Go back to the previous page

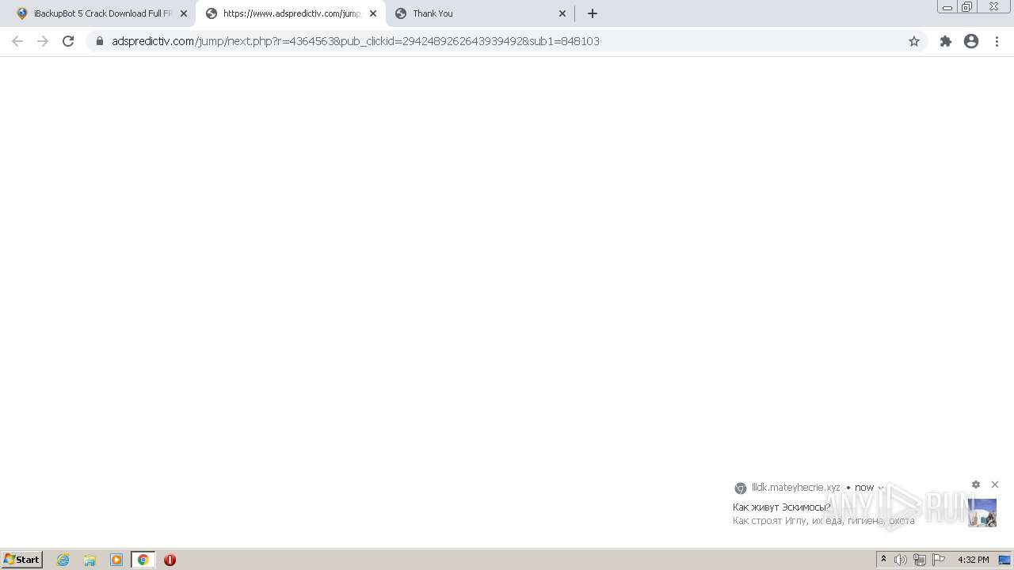pos(17,41)
